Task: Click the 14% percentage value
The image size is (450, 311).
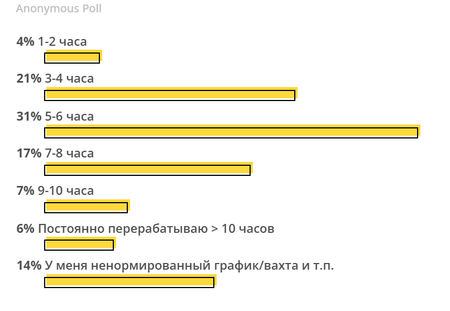Action: (x=29, y=266)
